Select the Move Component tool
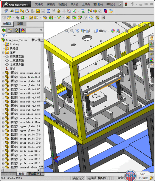Viewport: 155px width, 181px height. [x=36, y=18]
